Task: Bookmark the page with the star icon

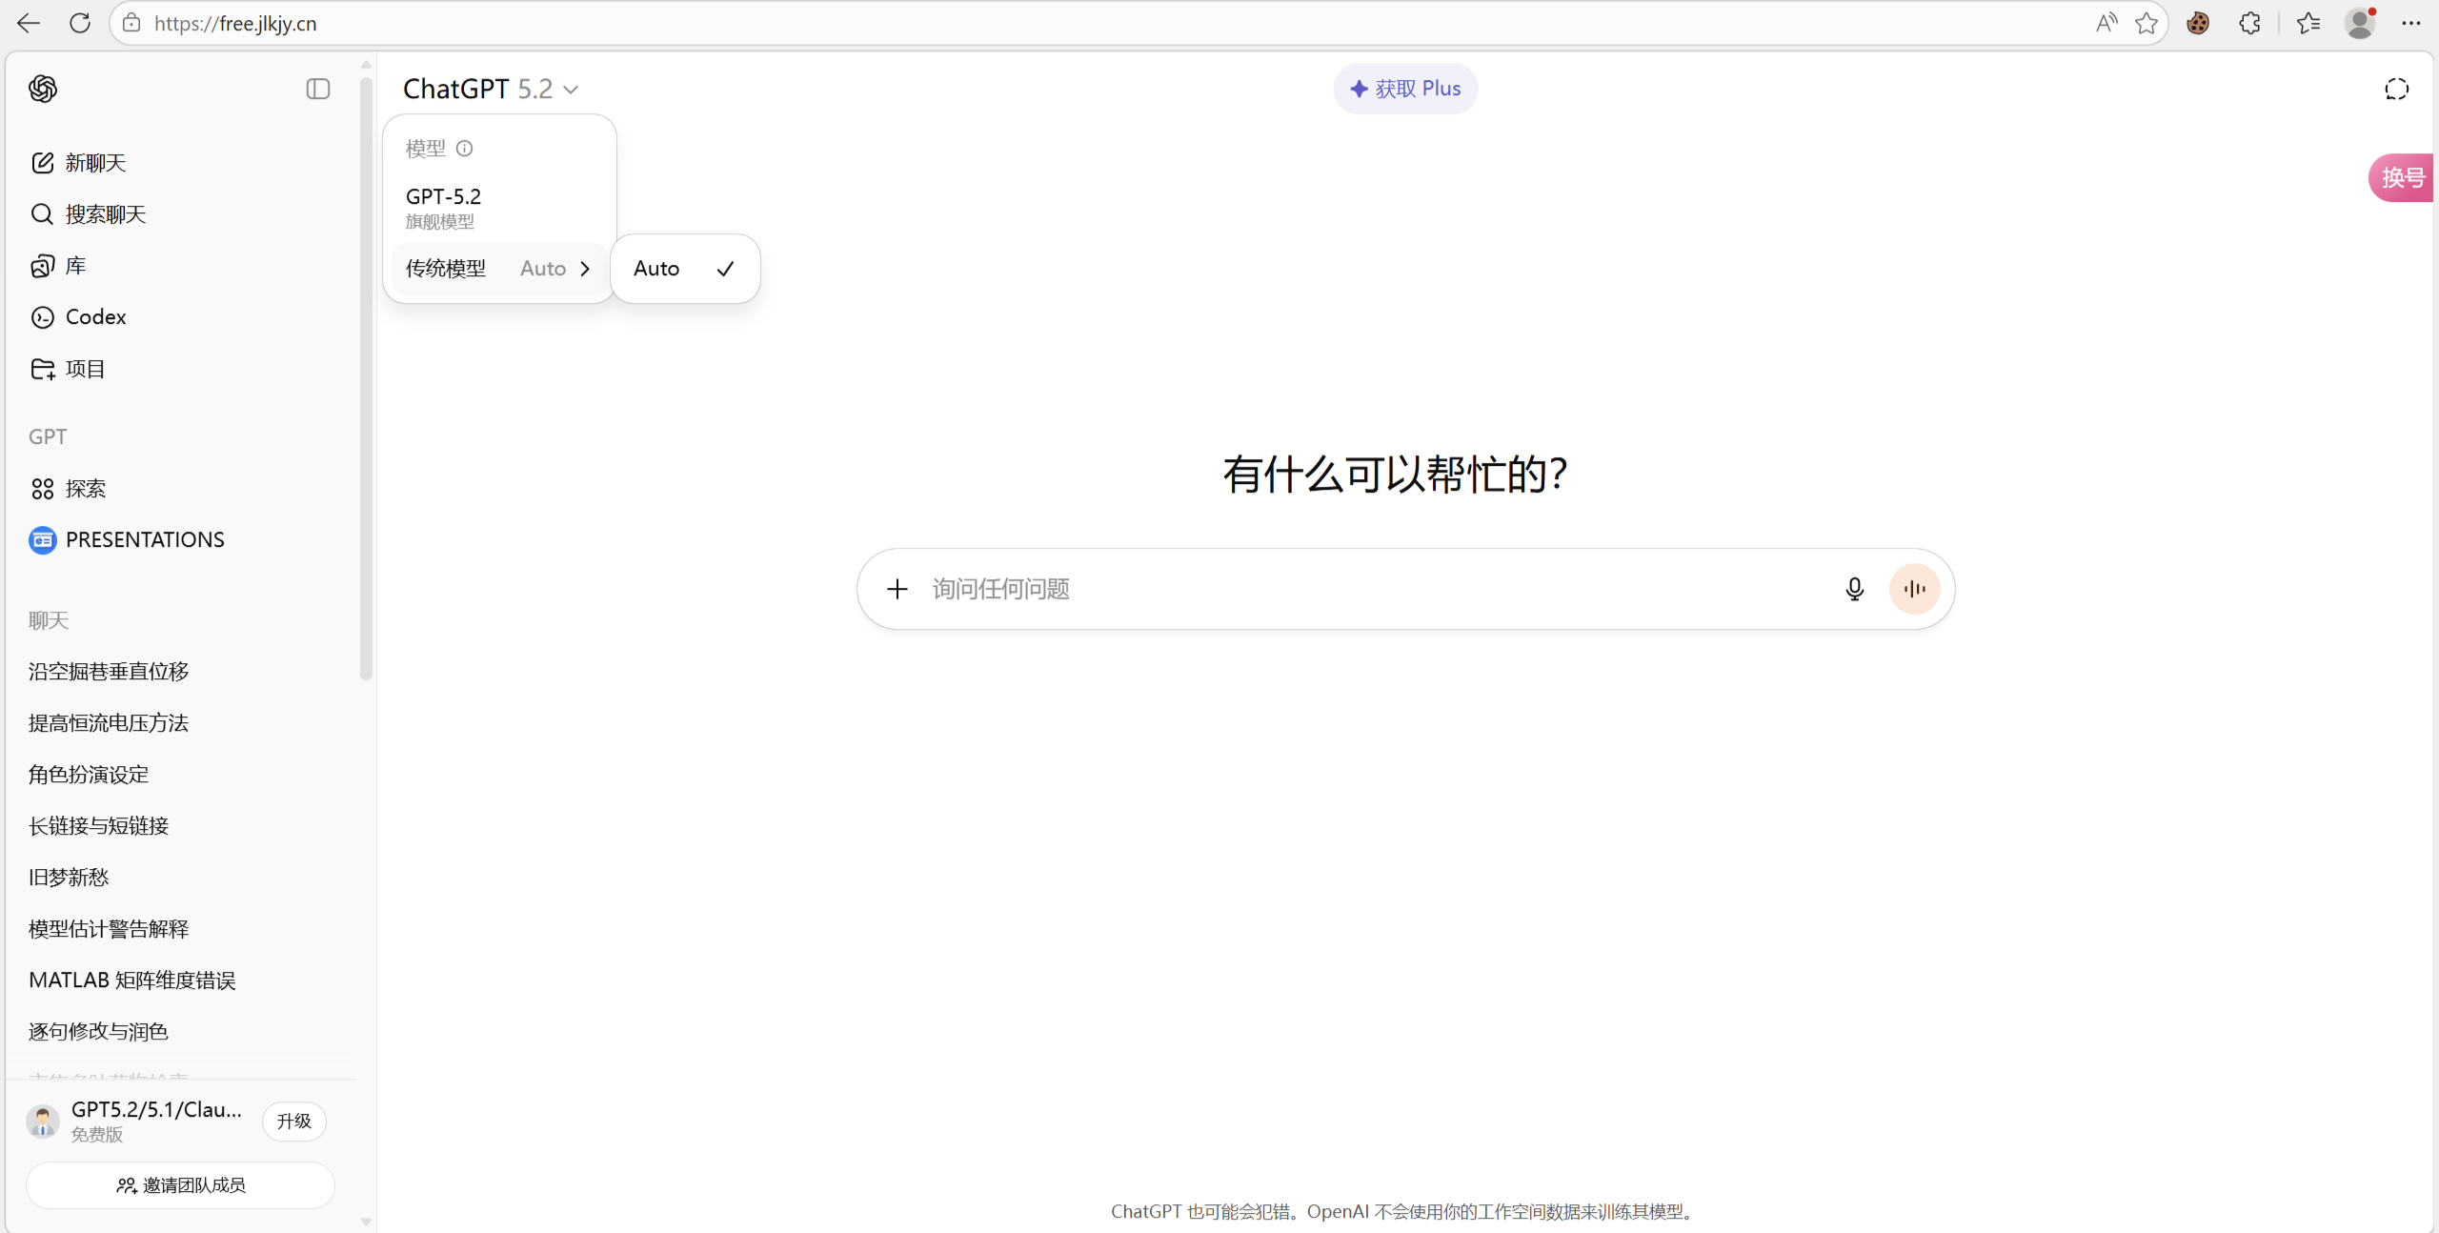Action: [x=2147, y=23]
